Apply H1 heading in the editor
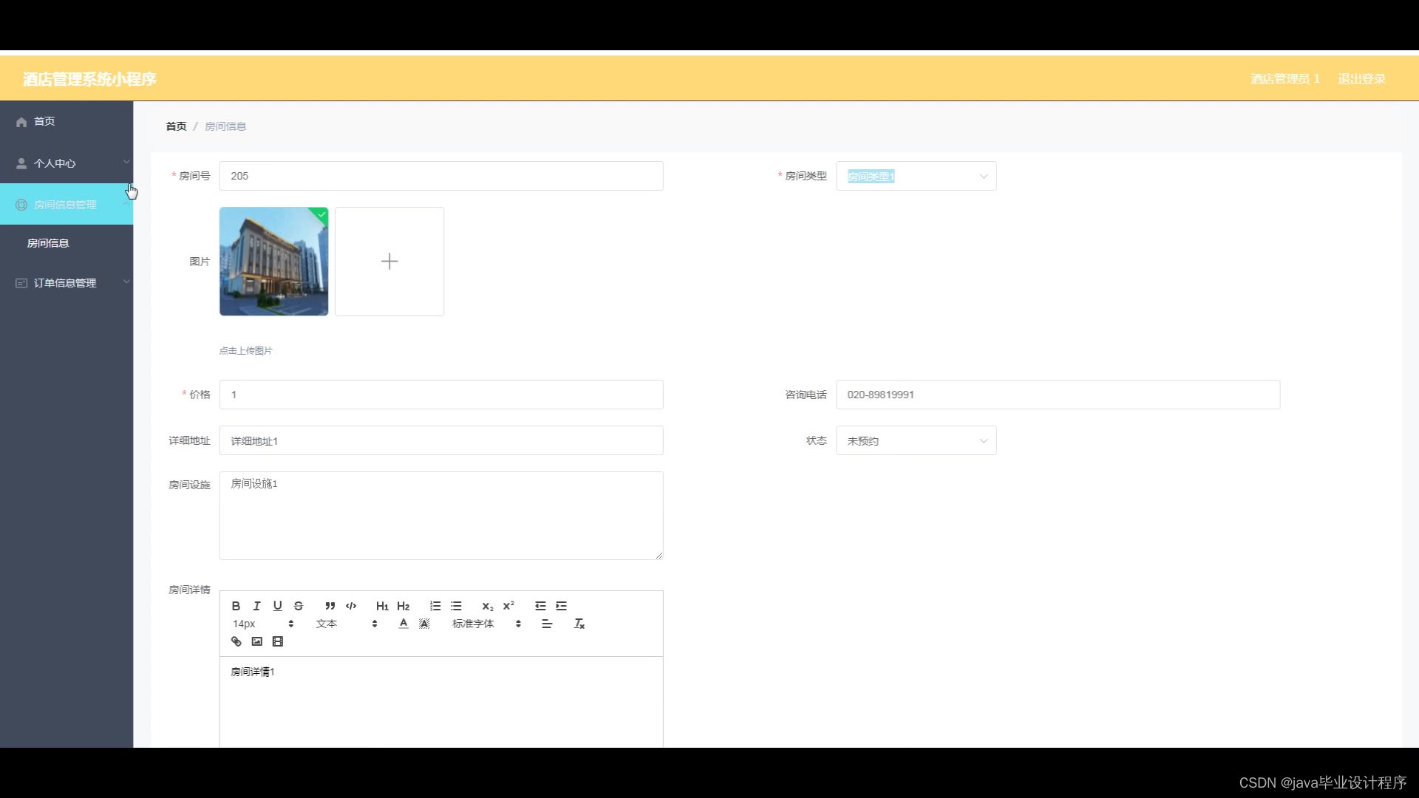 tap(381, 606)
